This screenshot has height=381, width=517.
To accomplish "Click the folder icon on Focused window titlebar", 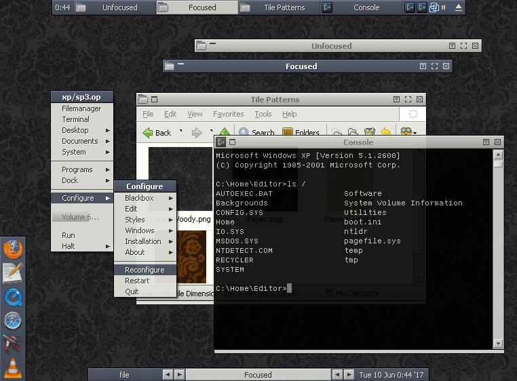I will coord(169,66).
